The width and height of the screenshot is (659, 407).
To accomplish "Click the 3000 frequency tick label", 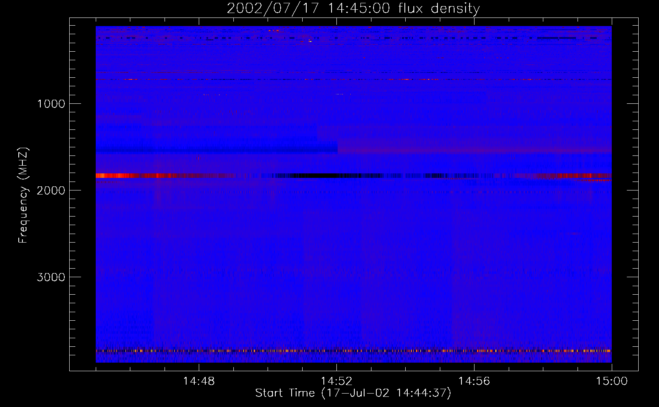I will pyautogui.click(x=51, y=277).
